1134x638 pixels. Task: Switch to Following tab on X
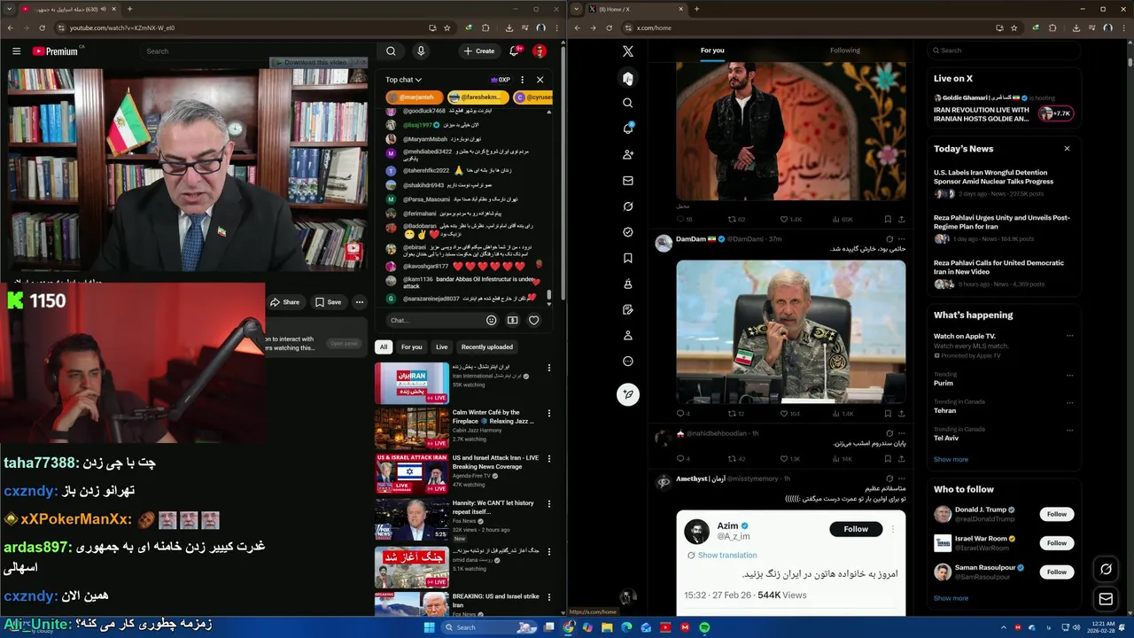[x=845, y=51]
